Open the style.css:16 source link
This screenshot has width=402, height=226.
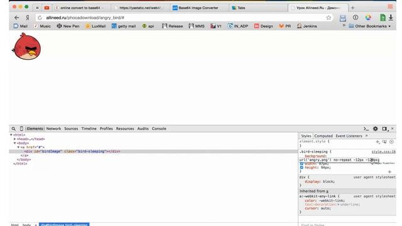(384, 152)
